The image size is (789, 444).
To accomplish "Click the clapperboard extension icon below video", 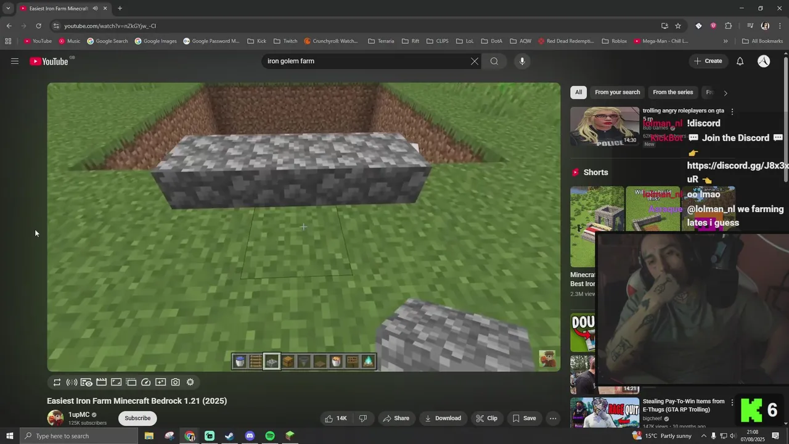I will (101, 382).
